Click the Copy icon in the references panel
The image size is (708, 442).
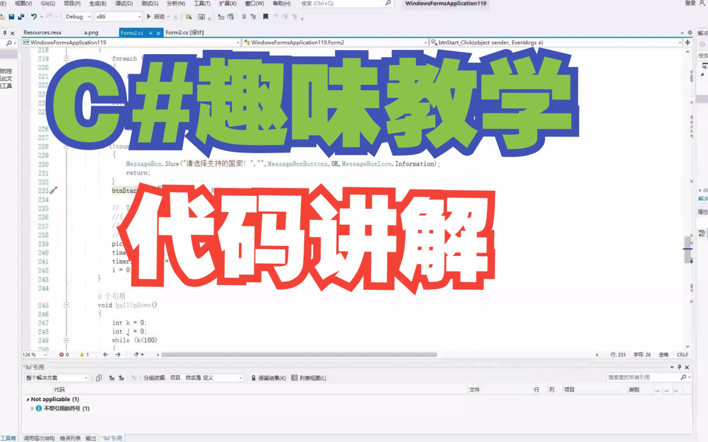coord(99,378)
